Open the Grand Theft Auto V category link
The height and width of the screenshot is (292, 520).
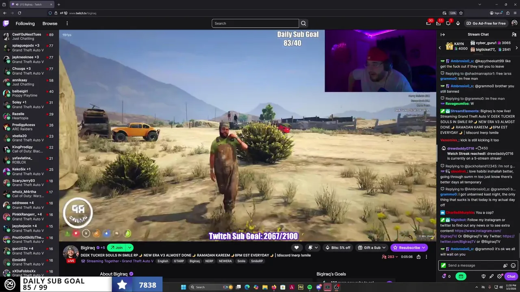click(137, 261)
